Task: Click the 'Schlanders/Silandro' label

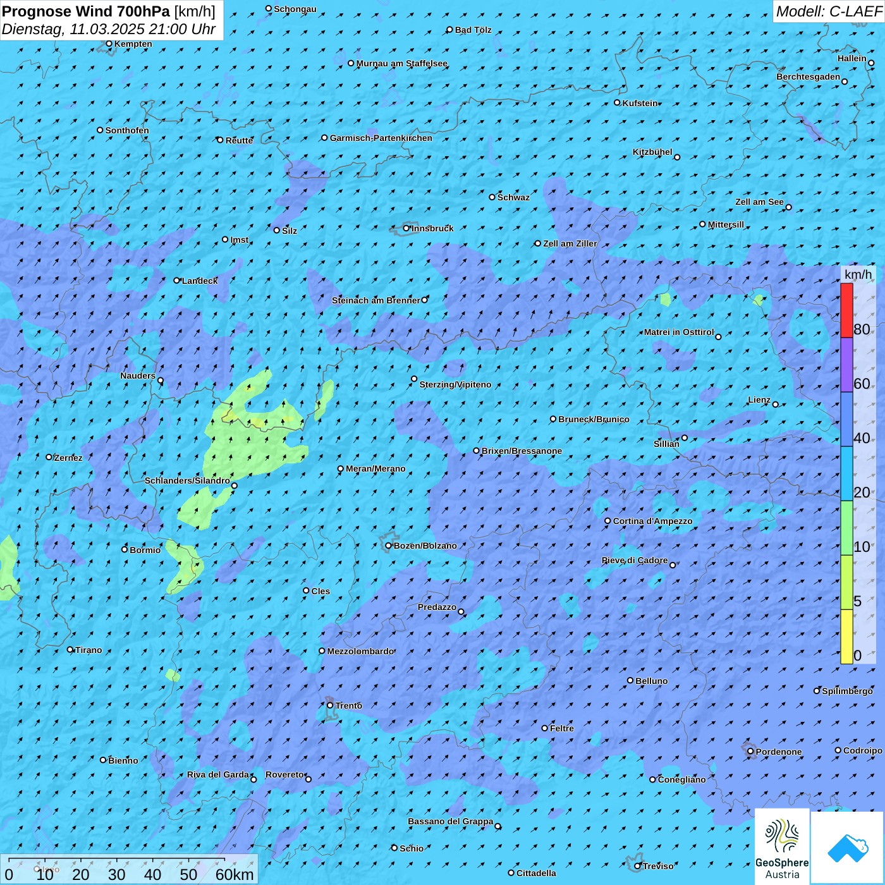Action: pos(187,480)
